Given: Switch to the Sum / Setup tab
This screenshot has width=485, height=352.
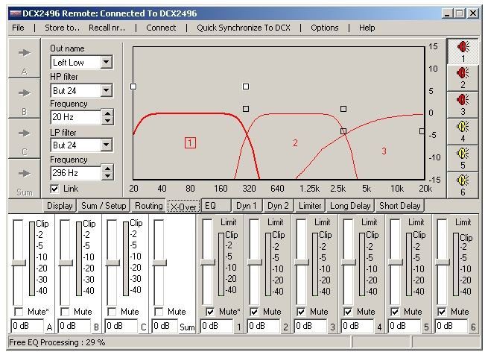Looking at the screenshot, I should coord(104,206).
